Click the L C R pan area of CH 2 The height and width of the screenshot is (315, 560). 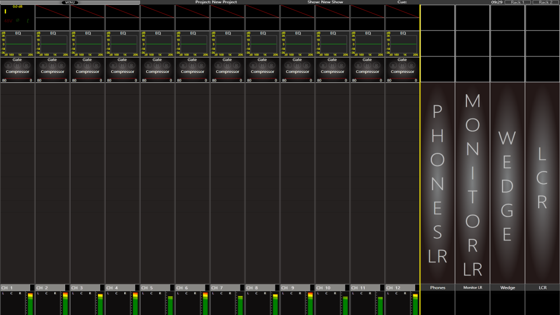point(48,303)
